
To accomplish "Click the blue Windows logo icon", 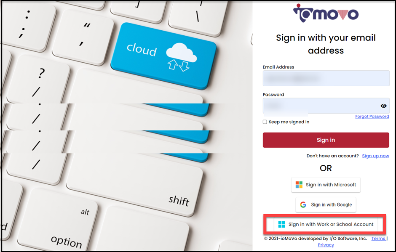I will tap(281, 224).
